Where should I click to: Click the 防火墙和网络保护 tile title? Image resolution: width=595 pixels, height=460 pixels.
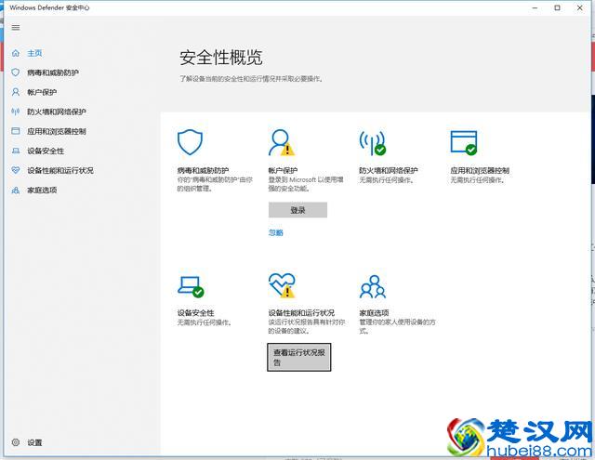click(389, 171)
